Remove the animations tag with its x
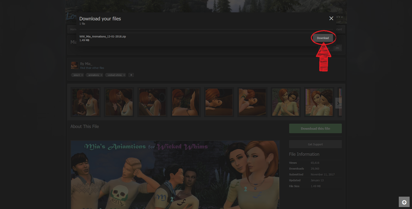 click(101, 75)
